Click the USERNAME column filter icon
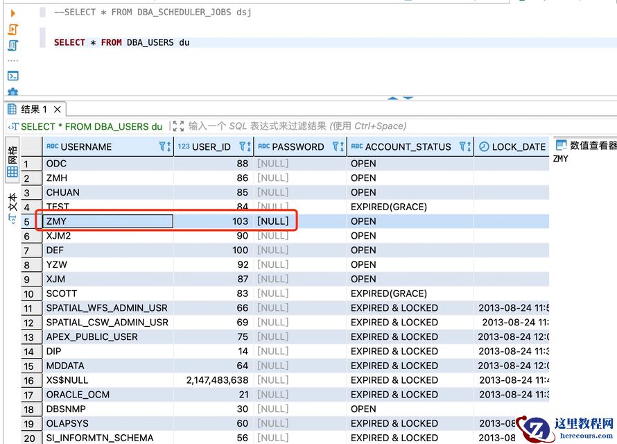This screenshot has height=444, width=617. pos(162,146)
